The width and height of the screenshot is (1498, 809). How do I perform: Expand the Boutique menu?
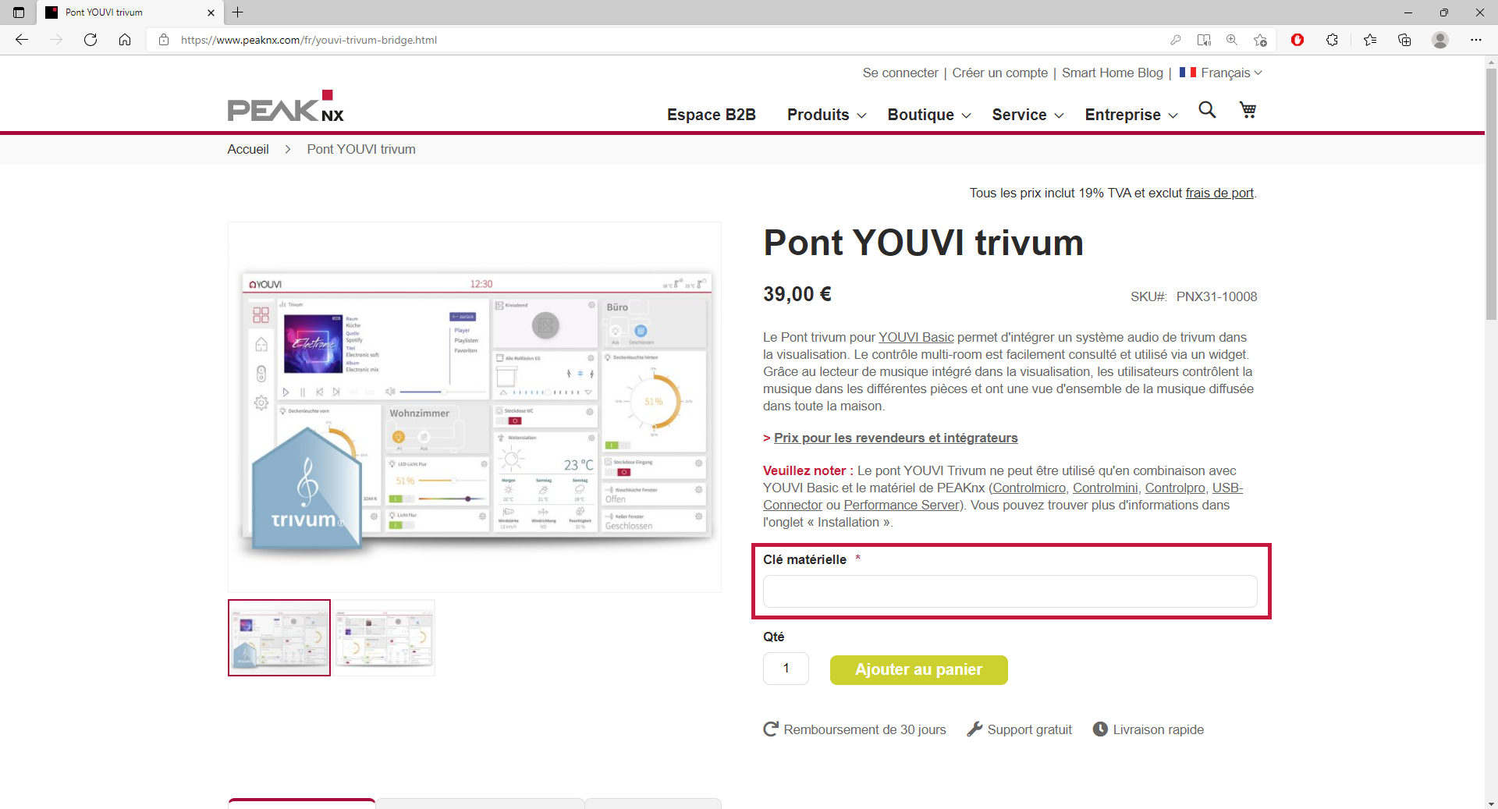[928, 115]
